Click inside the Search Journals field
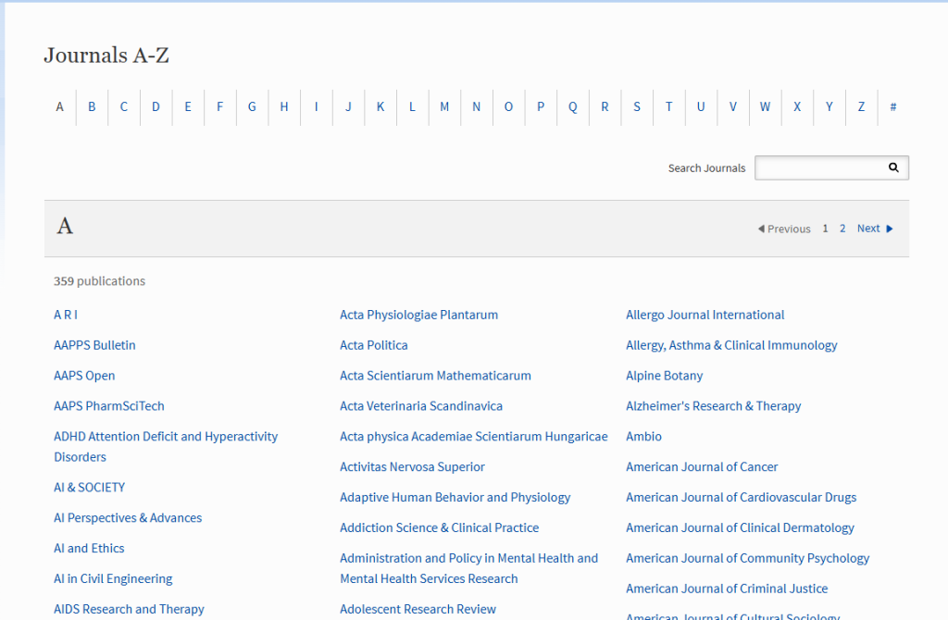 click(x=817, y=167)
